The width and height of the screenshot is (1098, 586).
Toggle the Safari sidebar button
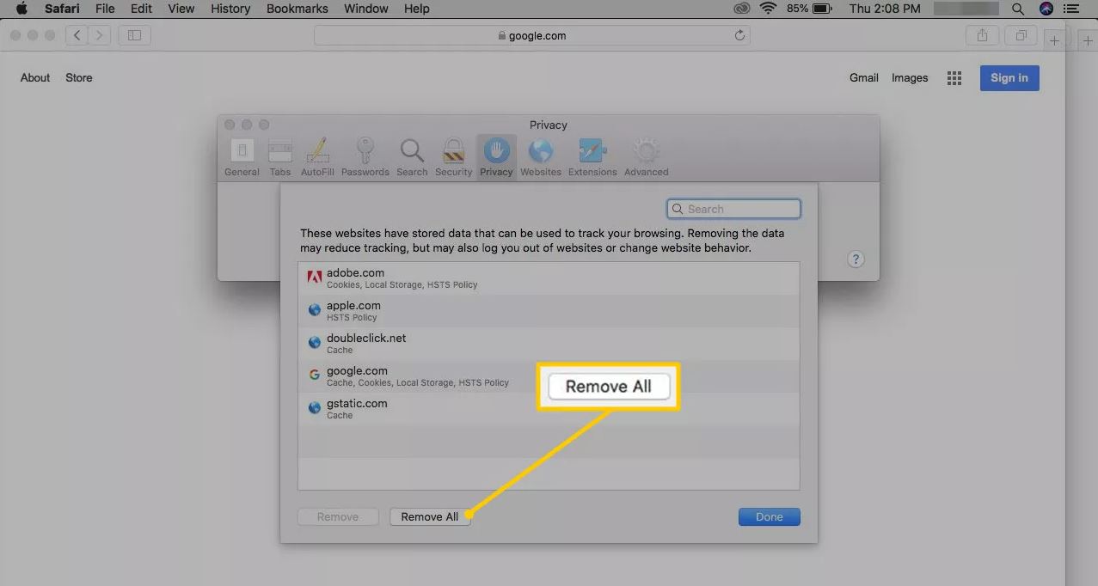[x=135, y=35]
